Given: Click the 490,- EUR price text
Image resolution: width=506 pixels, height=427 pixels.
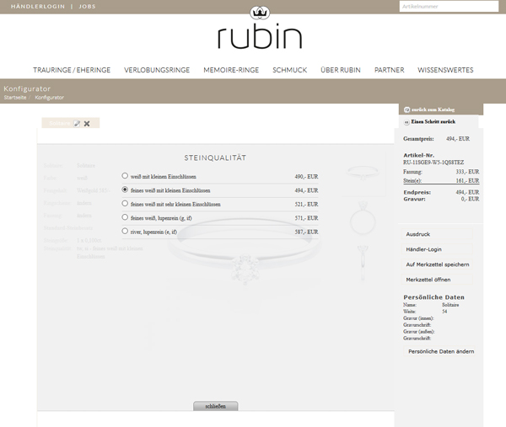Looking at the screenshot, I should point(306,177).
